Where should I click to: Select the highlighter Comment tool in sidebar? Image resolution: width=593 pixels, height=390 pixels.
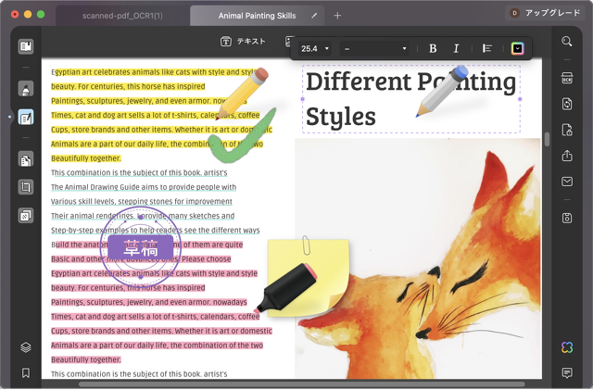26,90
